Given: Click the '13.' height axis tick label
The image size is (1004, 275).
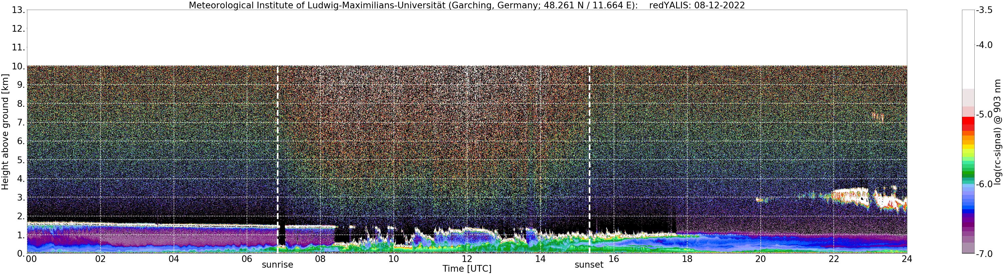Looking at the screenshot, I should tap(18, 10).
